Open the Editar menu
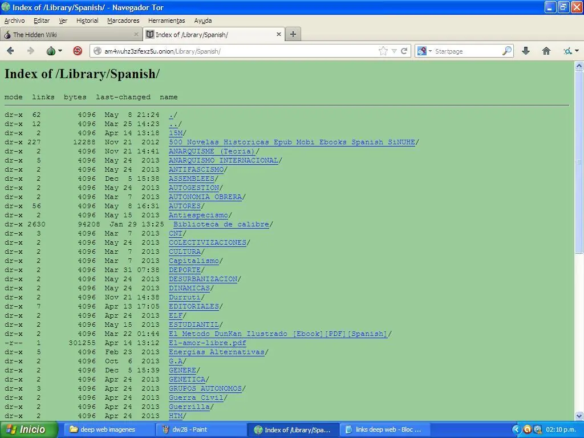584x438 pixels. point(41,21)
